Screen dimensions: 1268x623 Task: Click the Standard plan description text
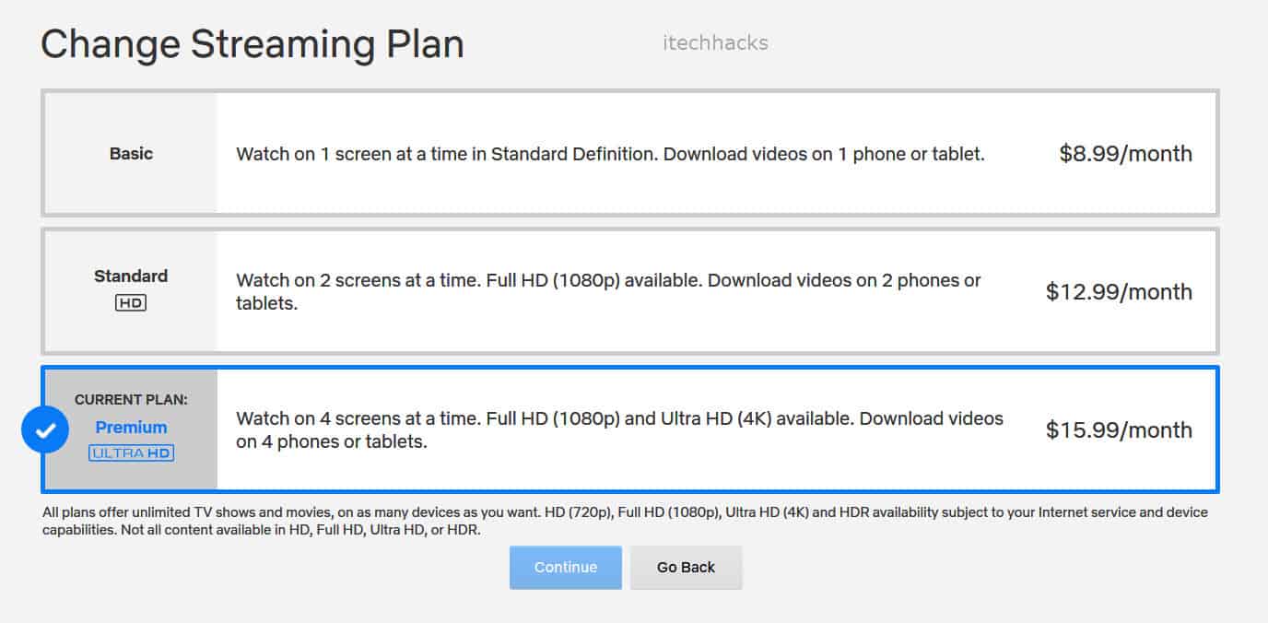[608, 291]
